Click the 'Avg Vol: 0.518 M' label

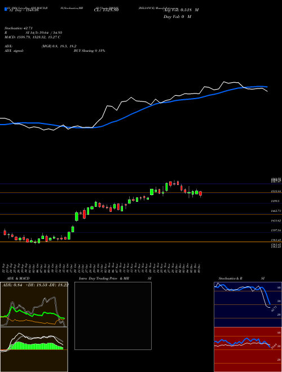tap(181, 10)
